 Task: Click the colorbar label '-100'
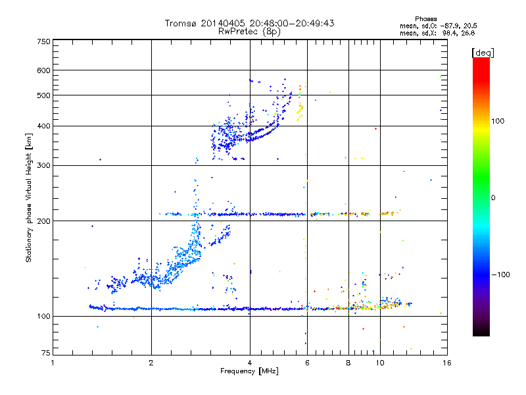click(x=500, y=275)
